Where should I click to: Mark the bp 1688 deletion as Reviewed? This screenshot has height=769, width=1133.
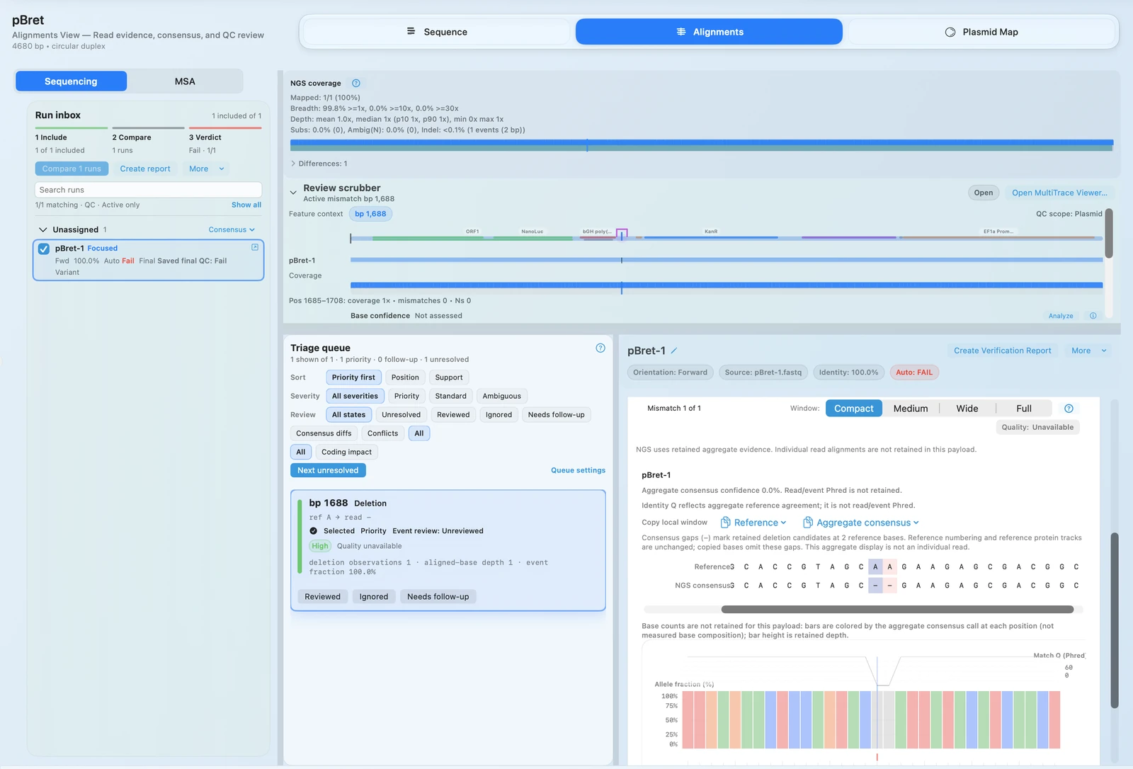click(322, 597)
